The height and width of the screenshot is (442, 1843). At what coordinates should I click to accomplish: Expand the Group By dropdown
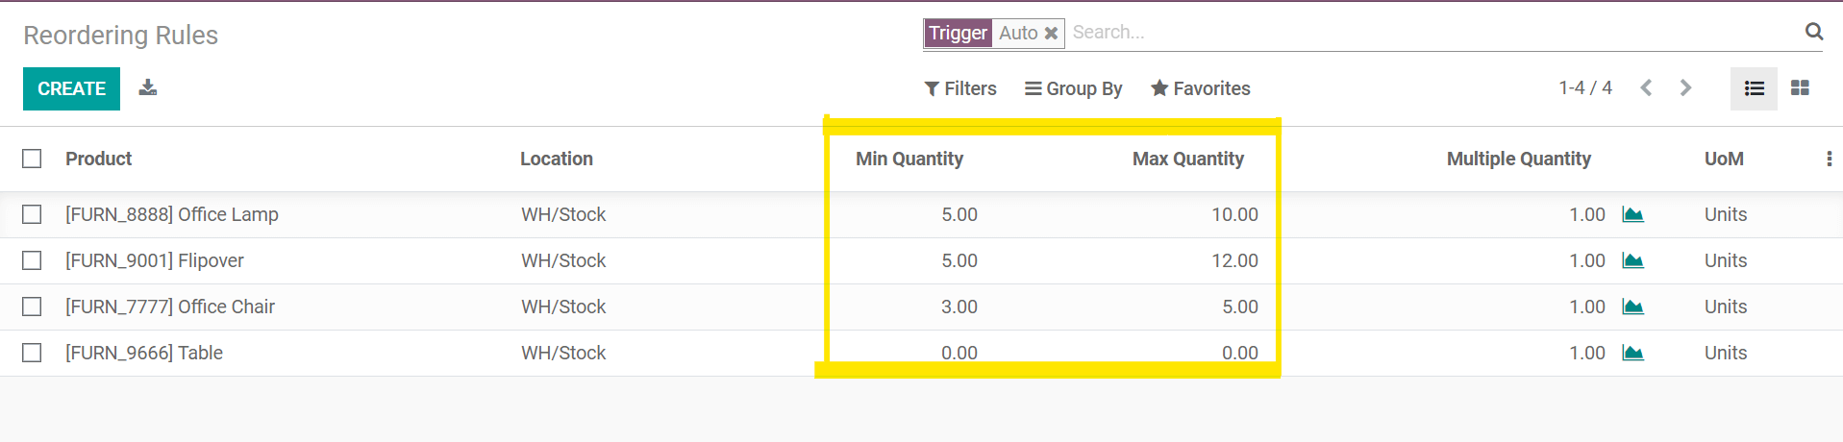[1073, 88]
